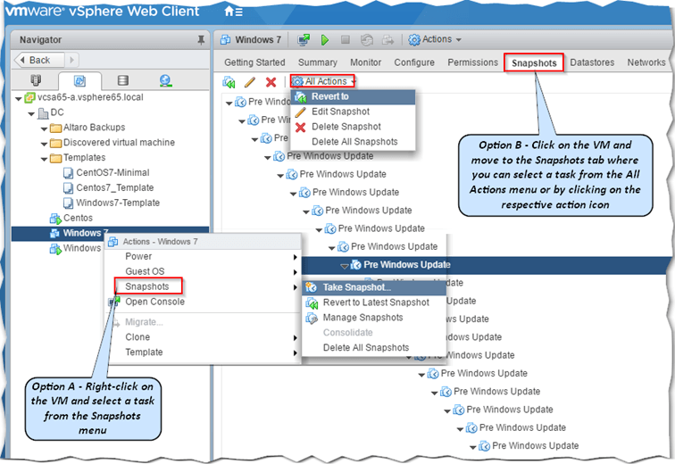Switch to Networking view icon
Image resolution: width=675 pixels, height=464 pixels.
(165, 80)
